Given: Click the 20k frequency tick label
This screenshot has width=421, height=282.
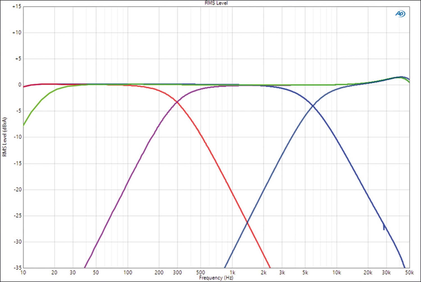Looking at the screenshot, I should [368, 272].
